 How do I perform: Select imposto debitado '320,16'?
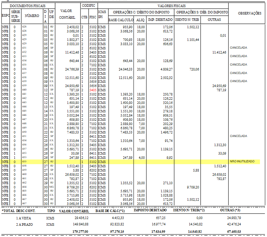click(168, 103)
